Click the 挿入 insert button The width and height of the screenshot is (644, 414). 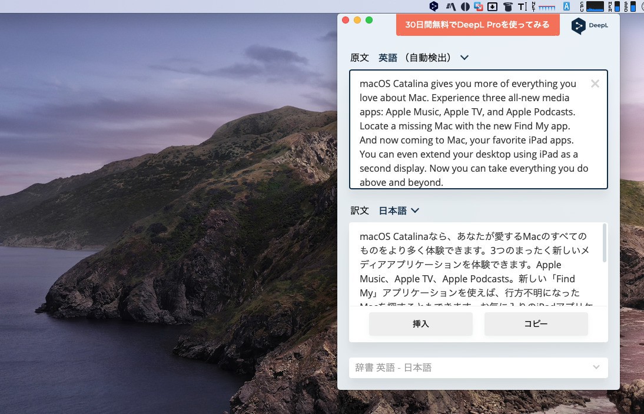point(420,324)
